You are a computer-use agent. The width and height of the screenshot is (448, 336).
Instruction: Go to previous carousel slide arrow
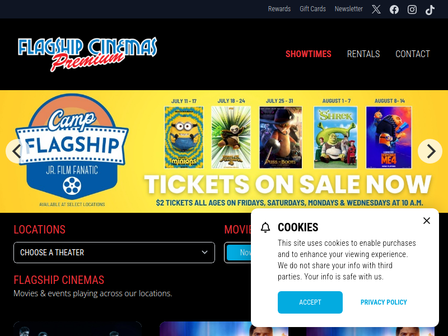click(17, 151)
